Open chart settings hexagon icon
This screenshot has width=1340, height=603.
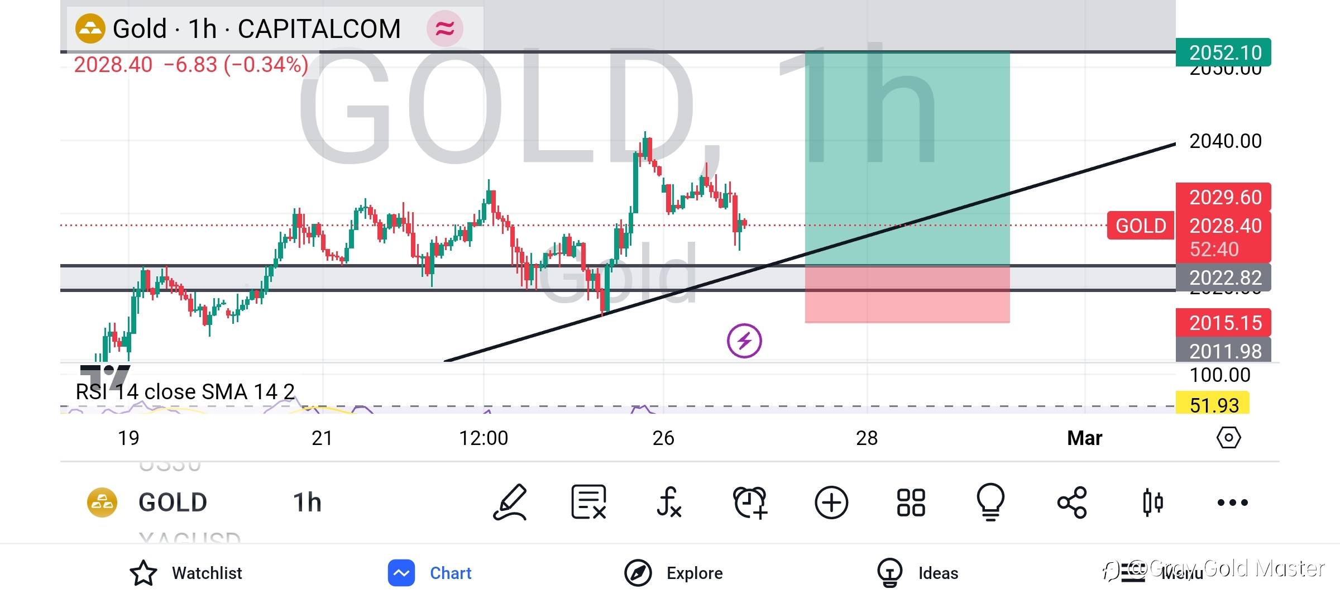(x=1228, y=438)
